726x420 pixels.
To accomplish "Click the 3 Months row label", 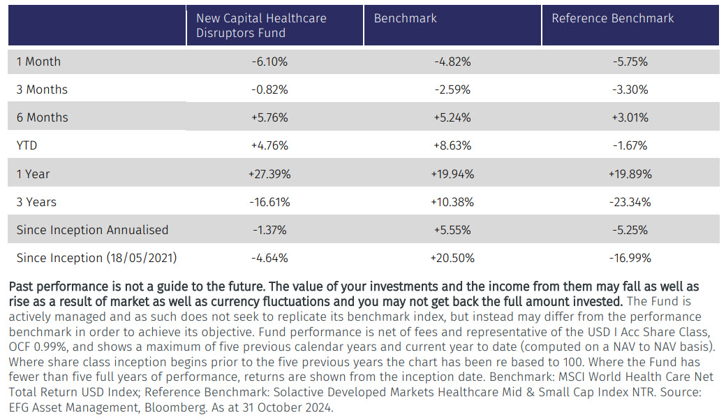I will point(43,89).
